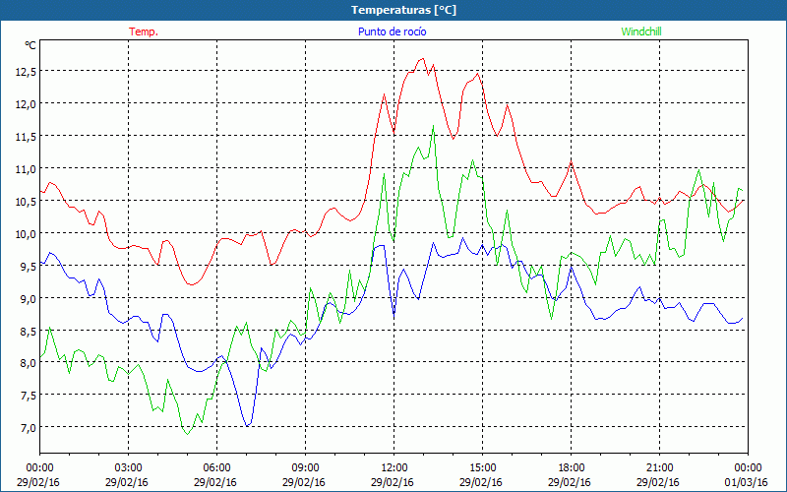787x492 pixels.
Task: Click the 8,0 y-axis value
Action: point(28,363)
